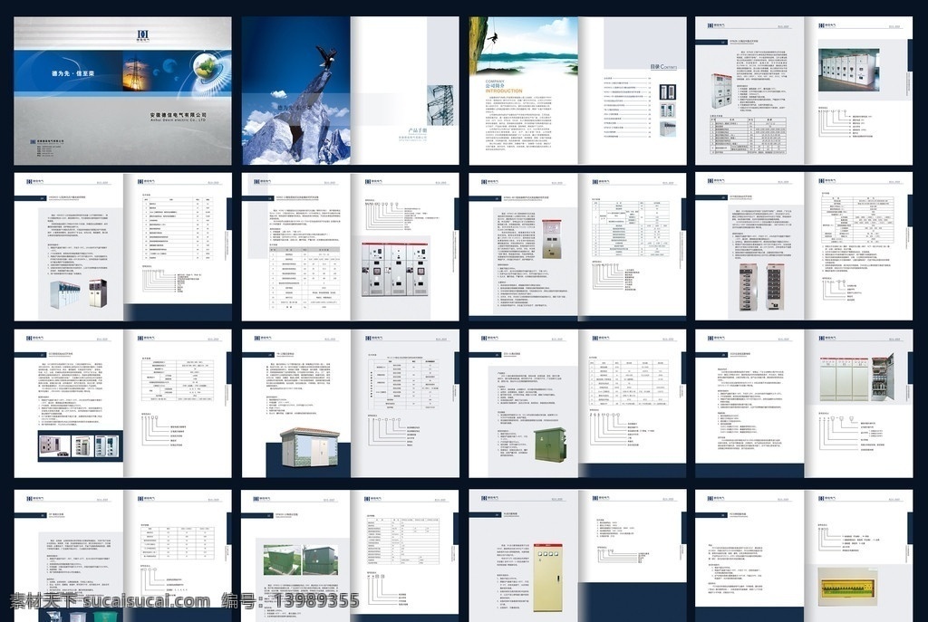Image resolution: width=928 pixels, height=622 pixels.
Task: Click the company logo atop the front cover
Action: click(143, 36)
